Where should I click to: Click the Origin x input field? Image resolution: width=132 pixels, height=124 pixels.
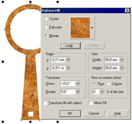[x=58, y=60]
